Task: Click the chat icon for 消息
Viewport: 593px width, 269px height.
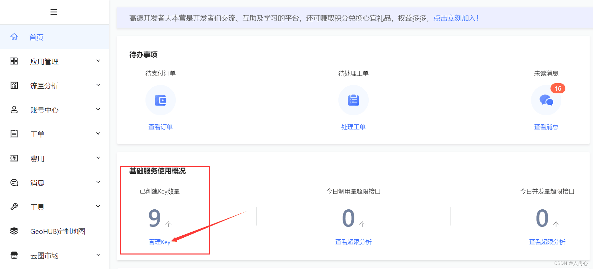Action: pyautogui.click(x=14, y=182)
